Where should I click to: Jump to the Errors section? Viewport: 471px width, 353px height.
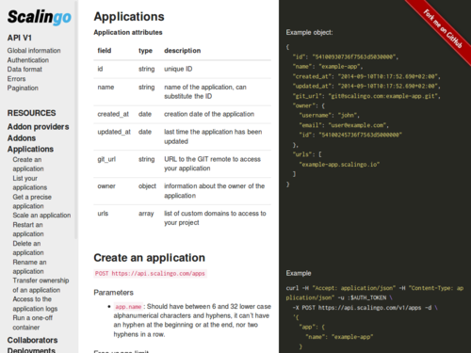tap(16, 79)
